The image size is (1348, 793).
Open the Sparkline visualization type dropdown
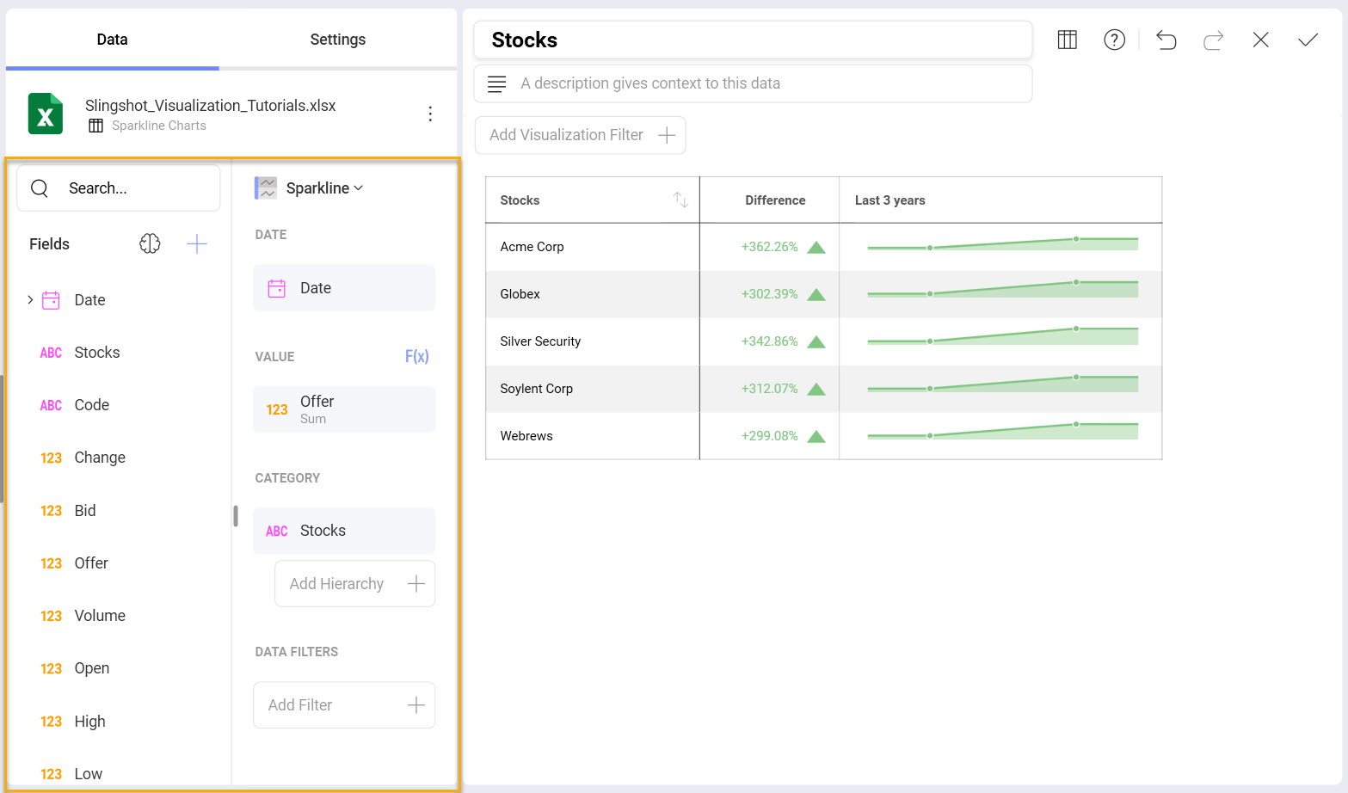324,188
